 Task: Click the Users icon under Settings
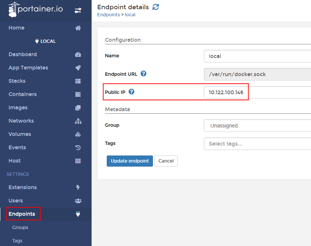(x=78, y=201)
